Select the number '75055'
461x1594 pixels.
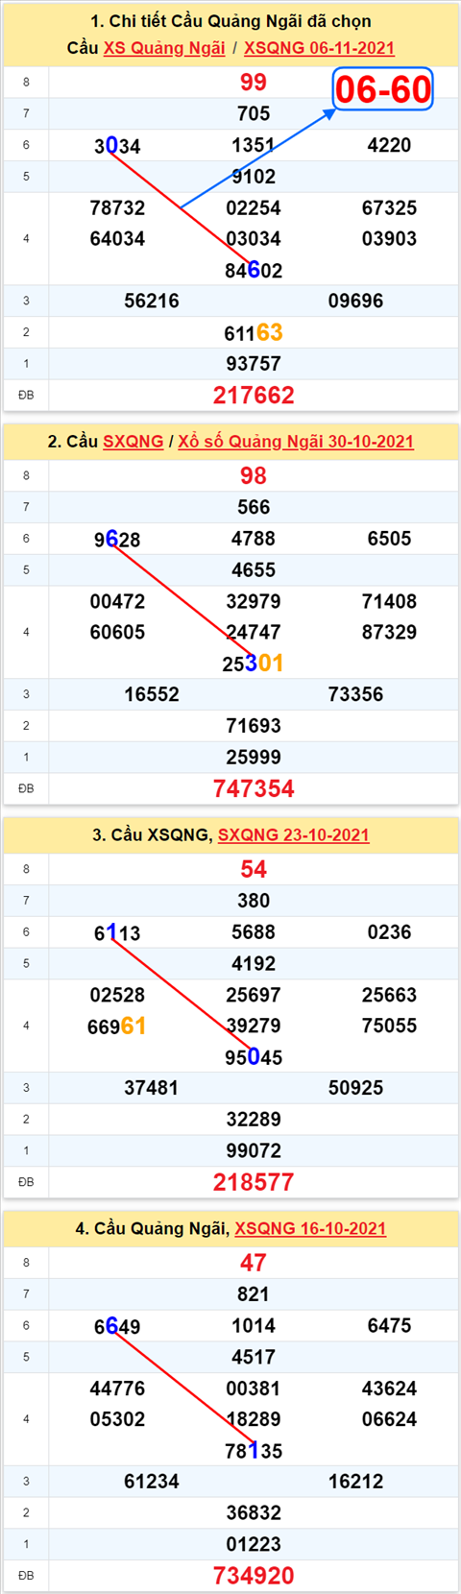(x=389, y=1026)
